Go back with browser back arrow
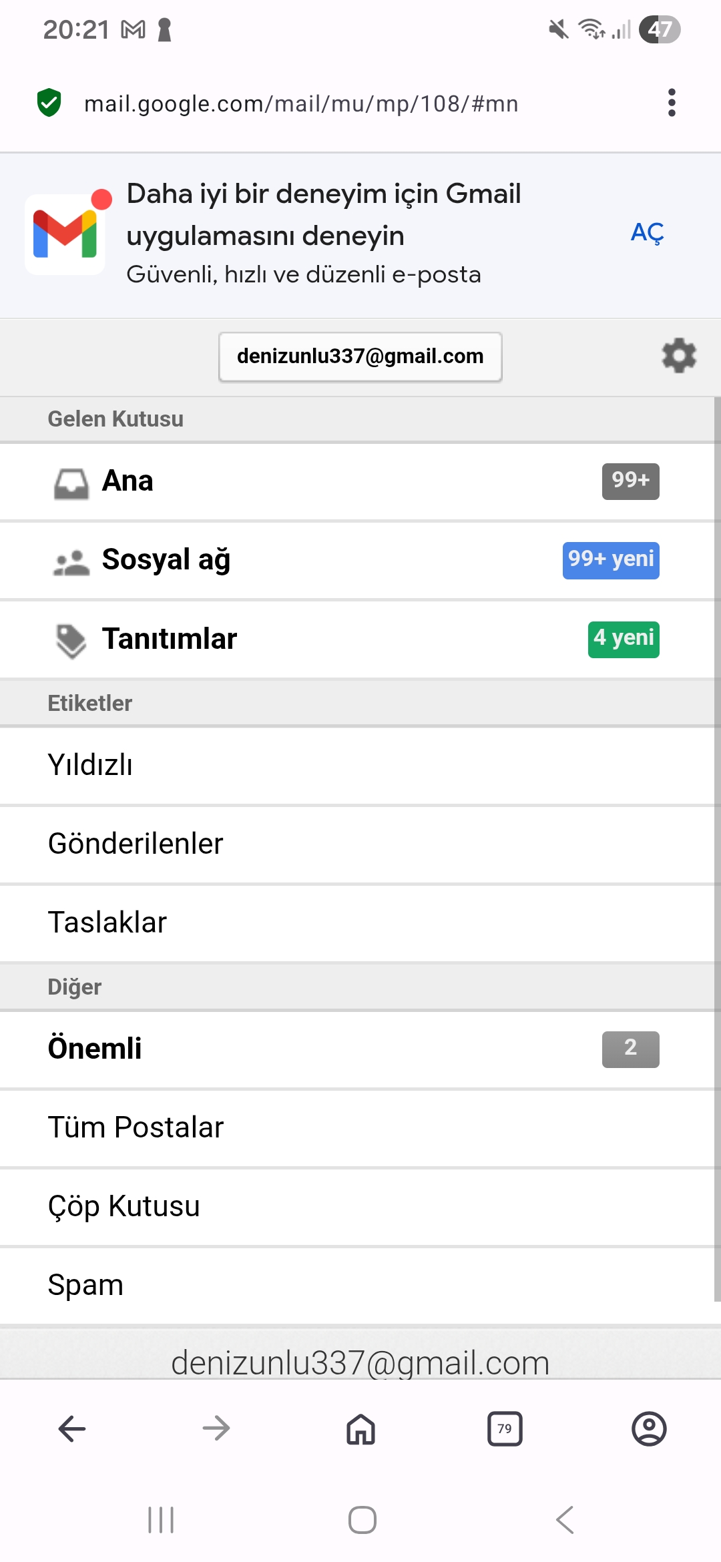Viewport: 721px width, 1562px height. coord(72,1428)
